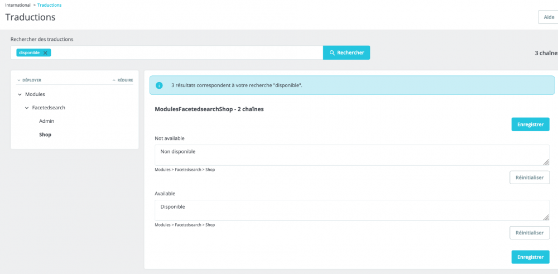The image size is (558, 274).
Task: Expand all with DÉPLOYER
Action: tap(29, 80)
